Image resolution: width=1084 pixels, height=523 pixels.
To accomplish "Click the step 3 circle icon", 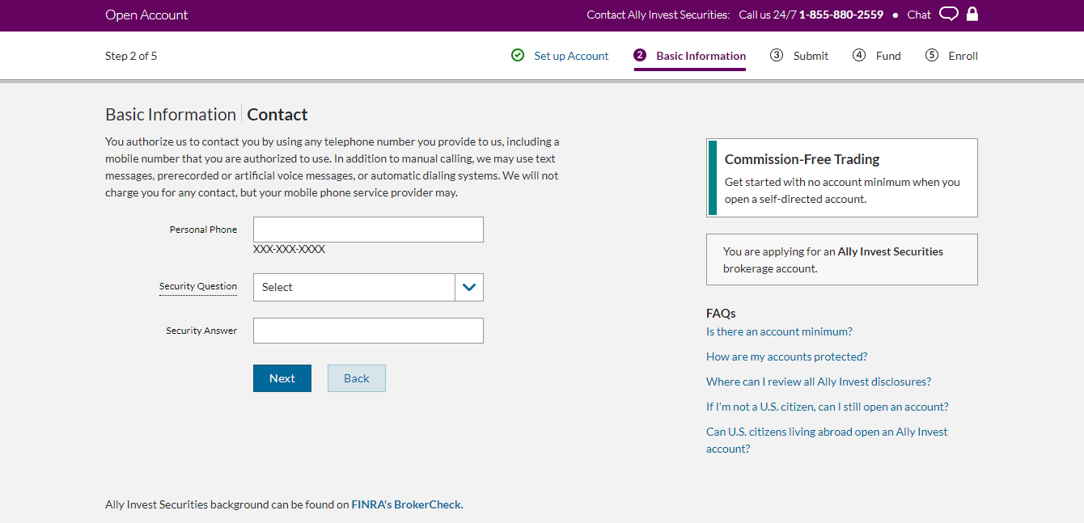I will click(x=777, y=55).
